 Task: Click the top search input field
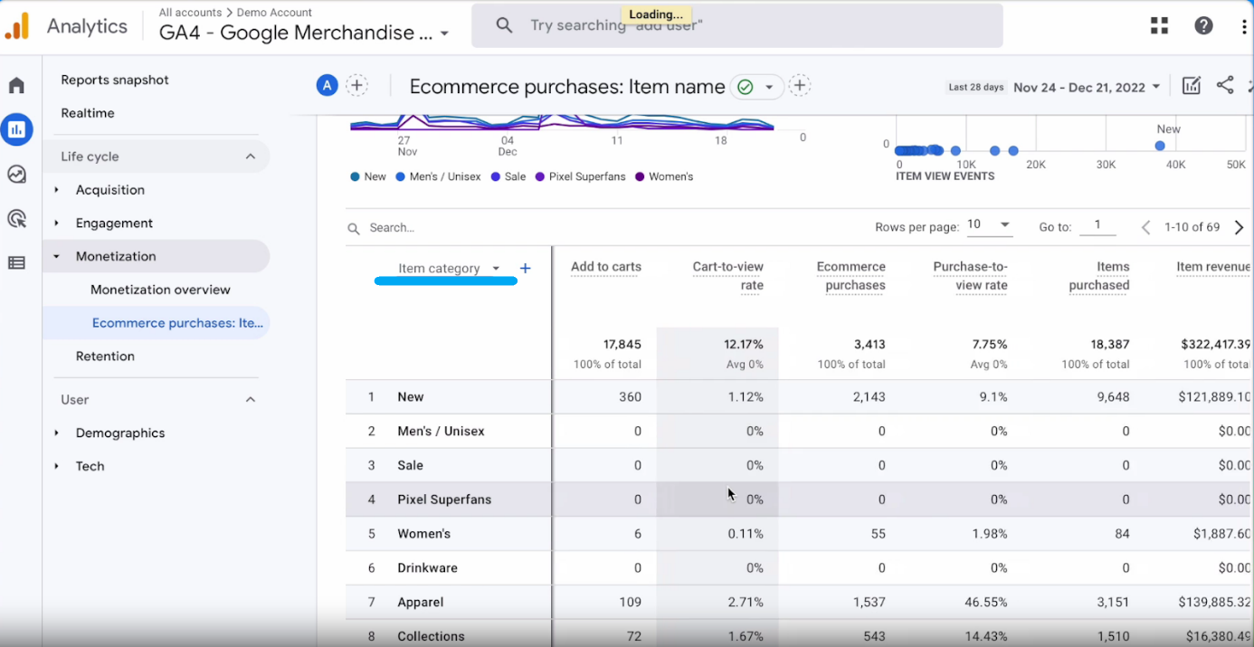pyautogui.click(x=736, y=25)
